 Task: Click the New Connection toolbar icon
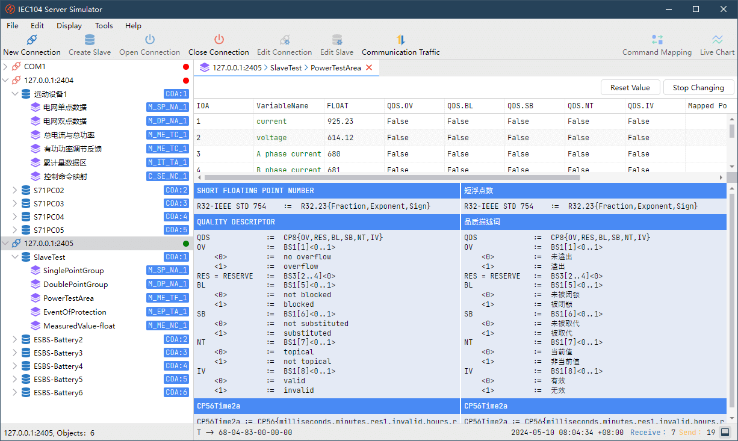point(32,40)
